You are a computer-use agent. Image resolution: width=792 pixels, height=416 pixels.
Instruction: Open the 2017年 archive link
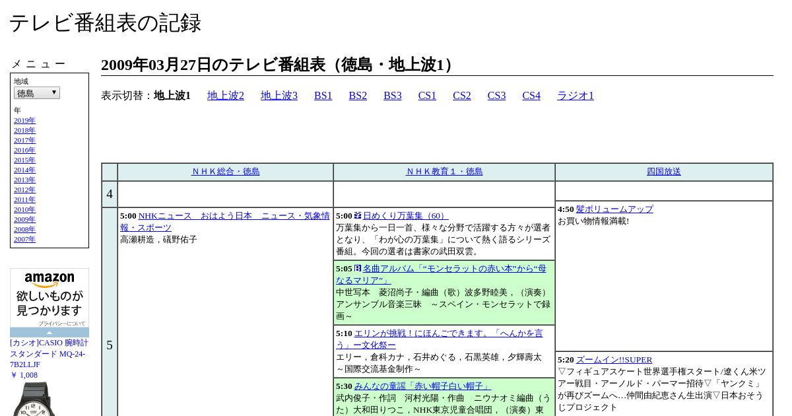point(24,141)
